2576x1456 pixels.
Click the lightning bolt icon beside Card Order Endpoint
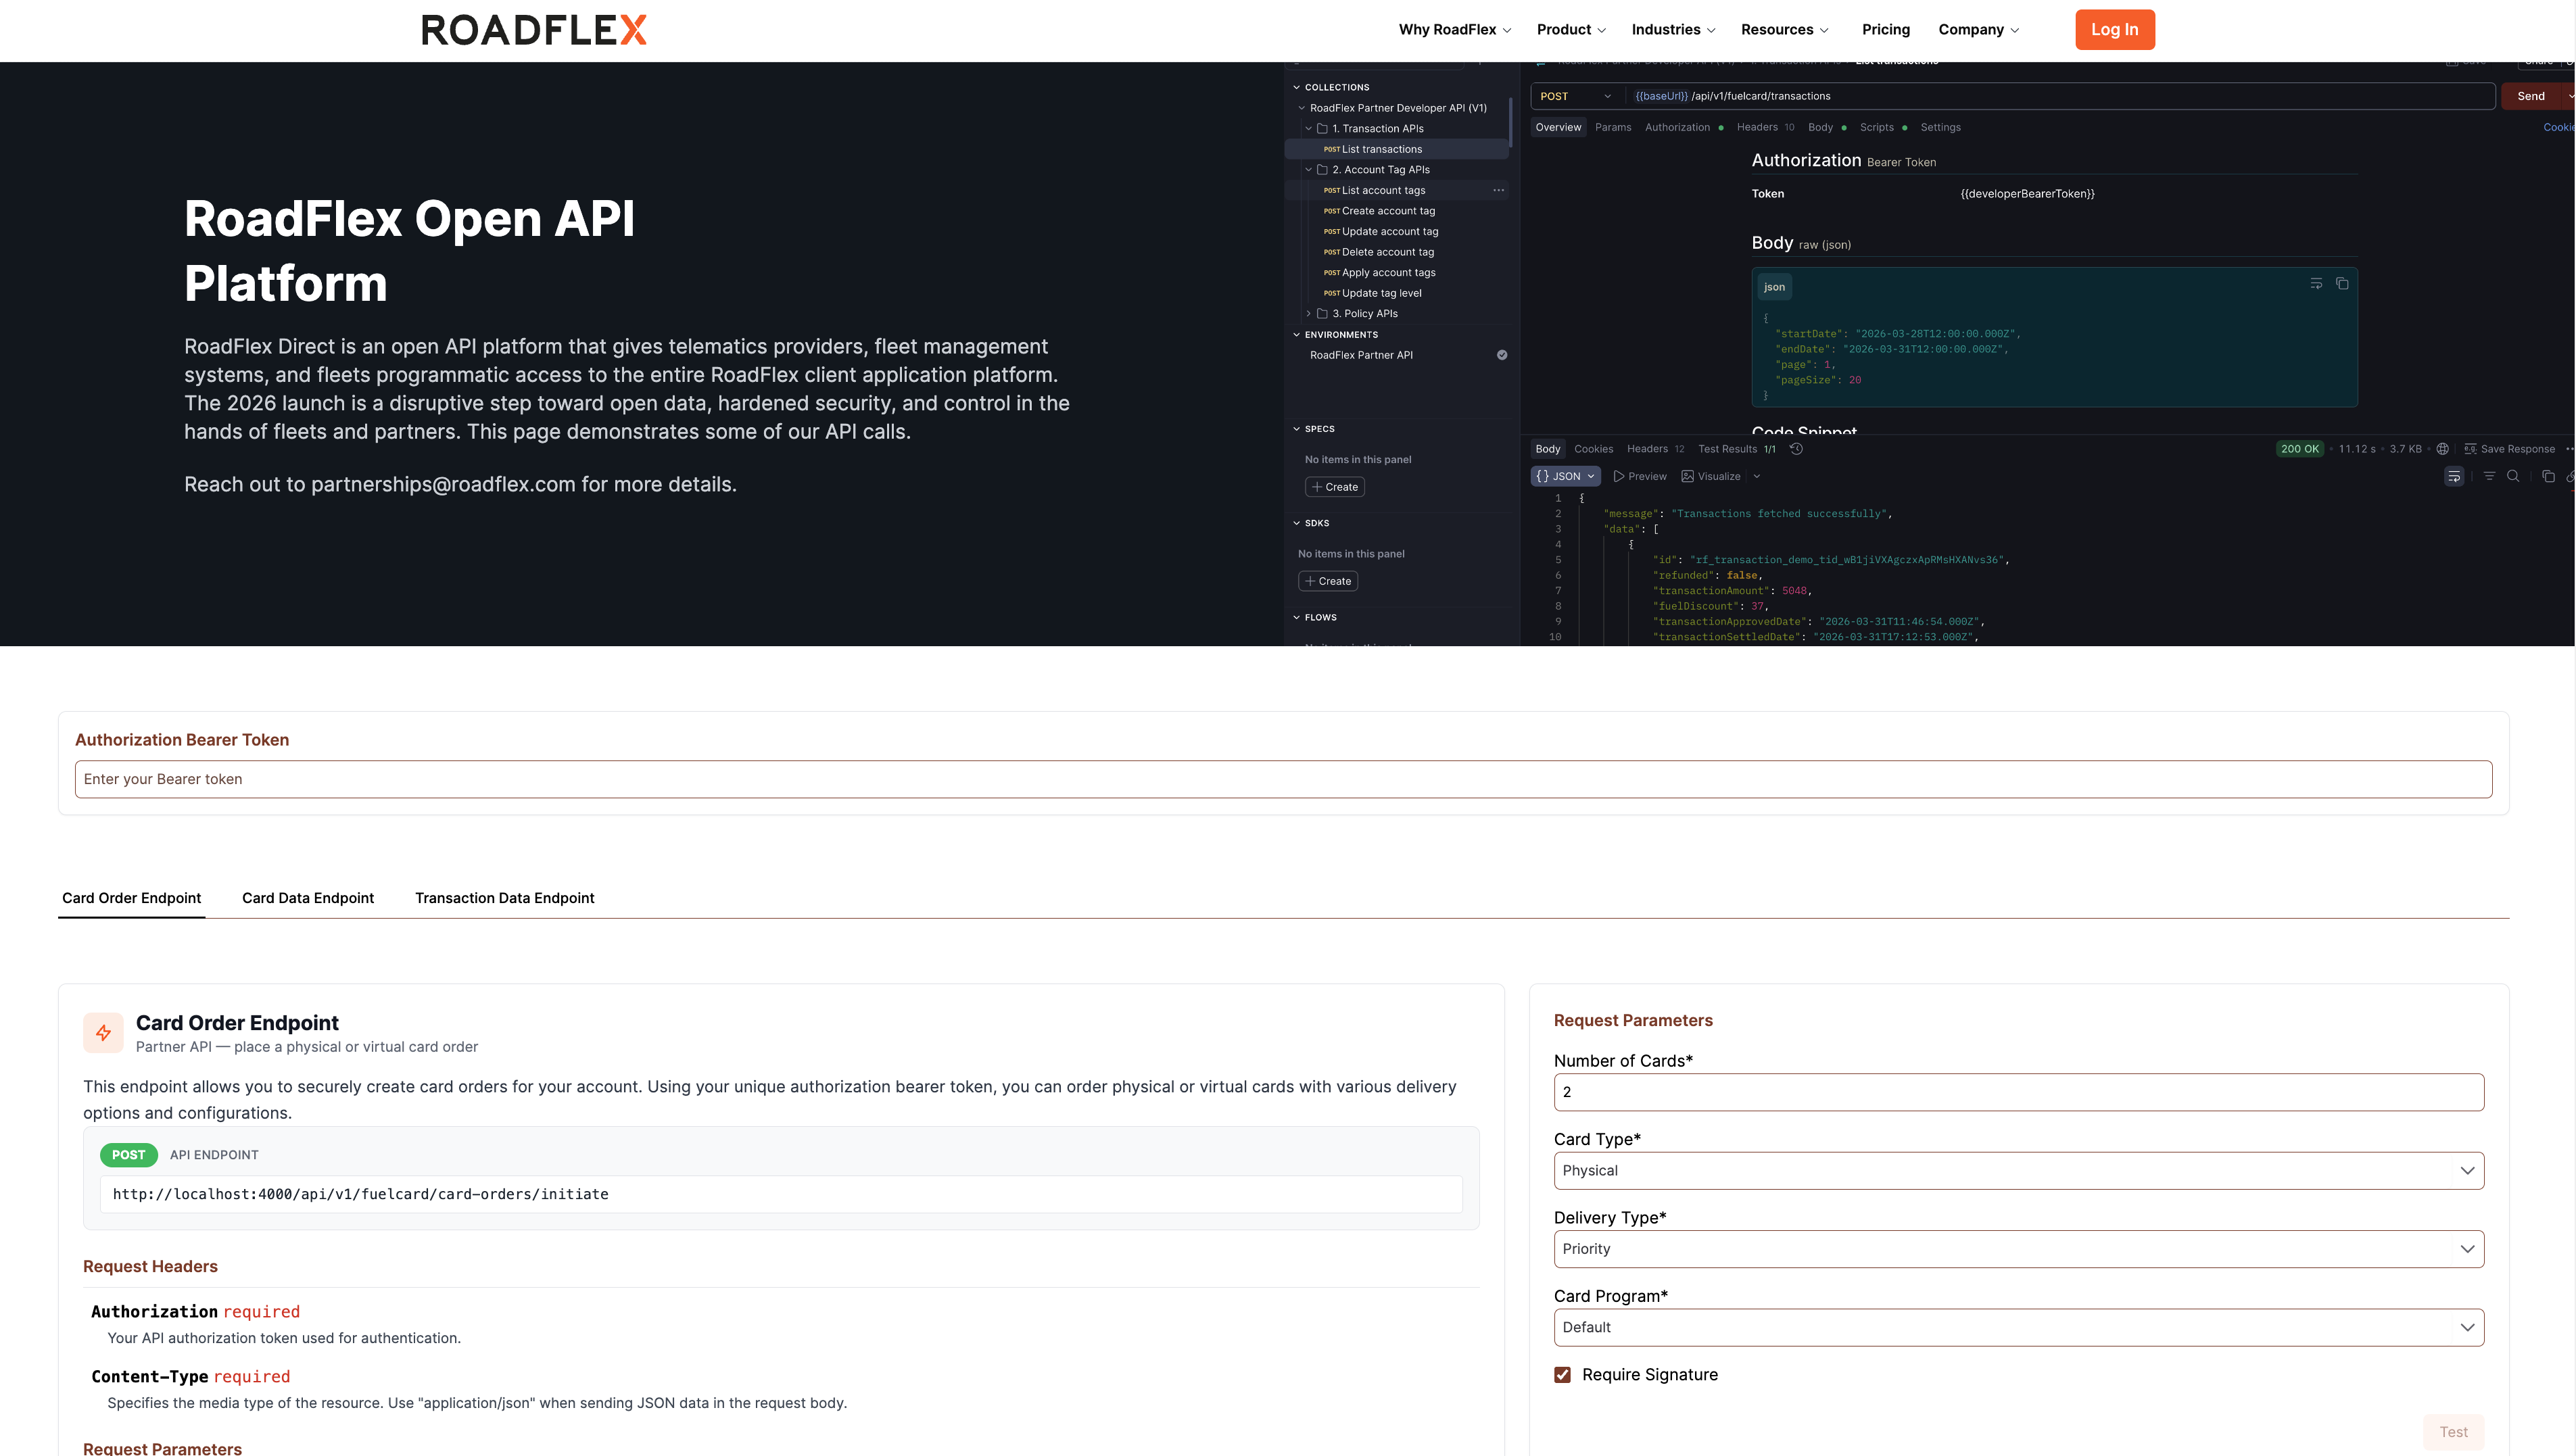(x=103, y=1033)
